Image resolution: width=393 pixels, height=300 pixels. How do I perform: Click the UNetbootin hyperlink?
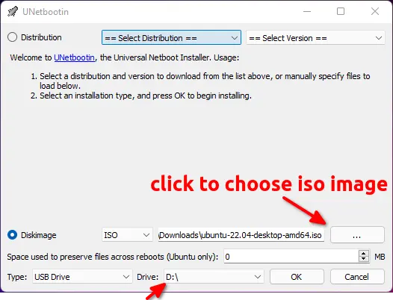pyautogui.click(x=75, y=57)
